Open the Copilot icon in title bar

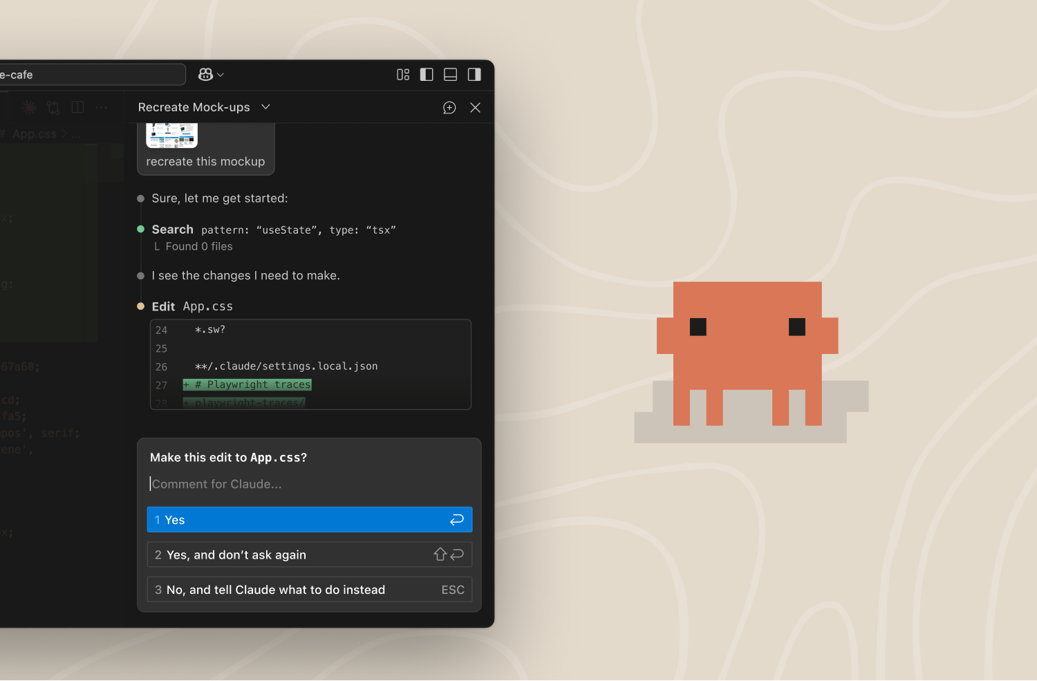[x=205, y=75]
